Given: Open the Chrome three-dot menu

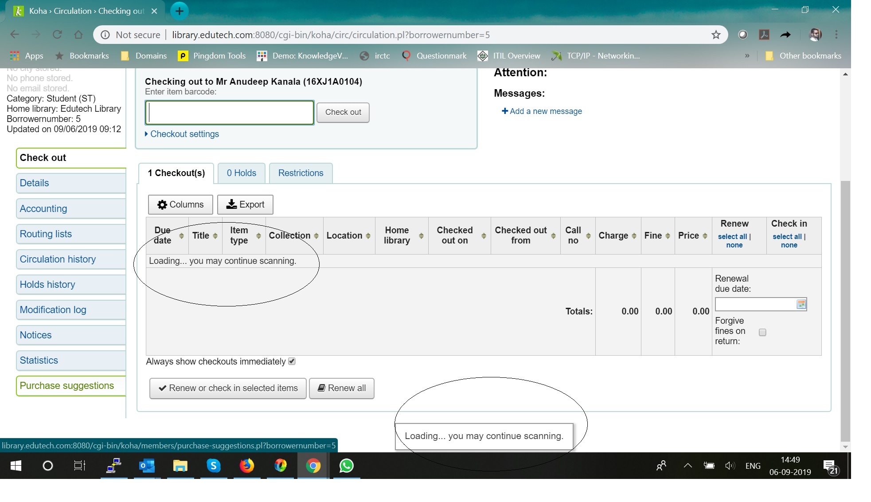Looking at the screenshot, I should (x=836, y=35).
